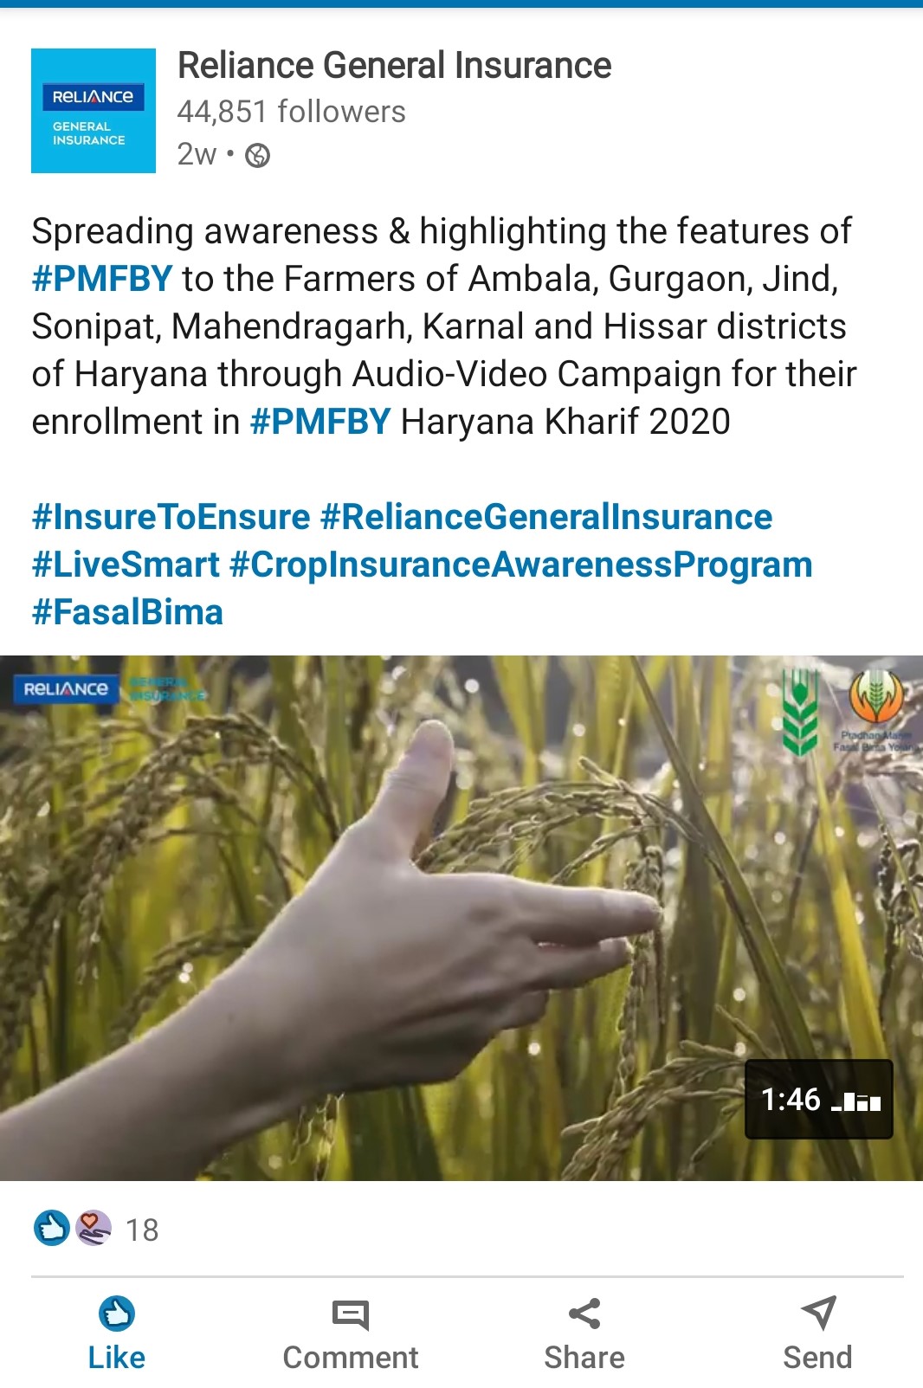Viewport: 923px width, 1388px height.
Task: Open the first #PMFBY hashtag
Action: (x=102, y=279)
